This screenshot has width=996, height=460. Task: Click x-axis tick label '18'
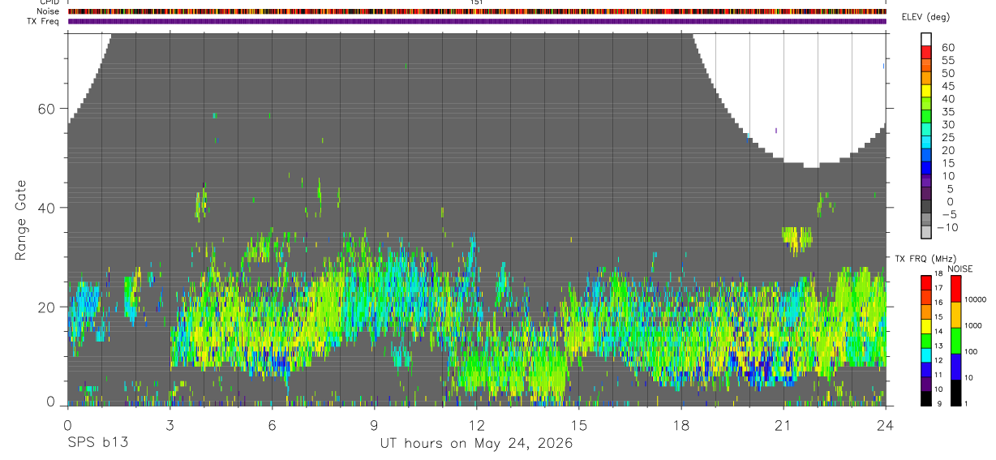point(681,425)
